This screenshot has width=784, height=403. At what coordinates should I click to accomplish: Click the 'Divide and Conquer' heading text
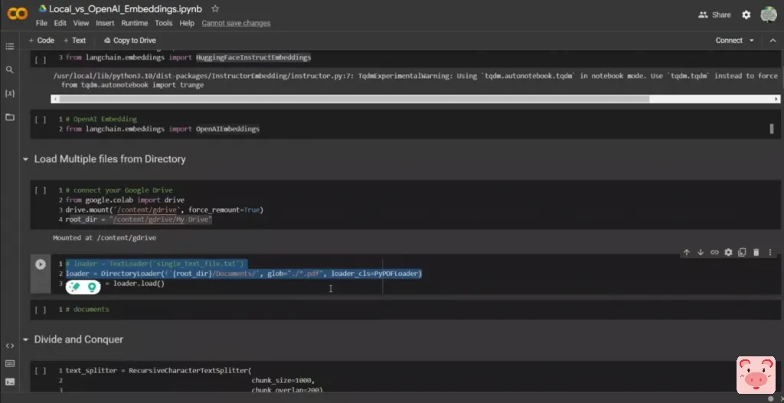[79, 340]
